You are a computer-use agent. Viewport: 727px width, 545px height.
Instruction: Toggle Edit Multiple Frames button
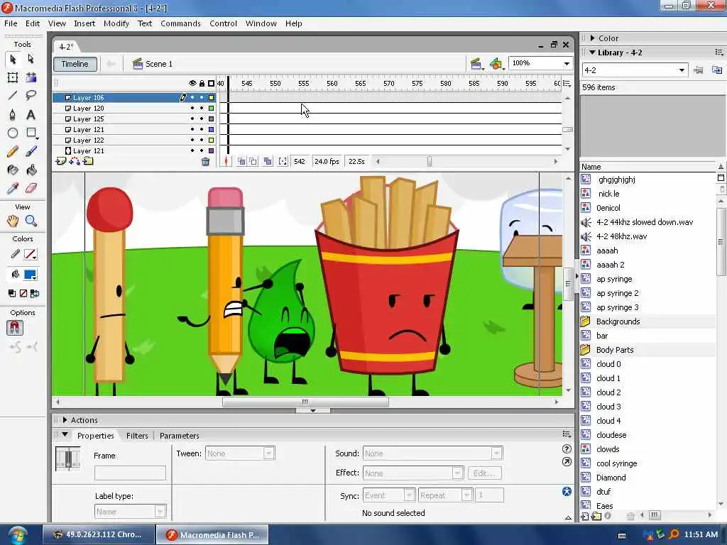click(268, 161)
